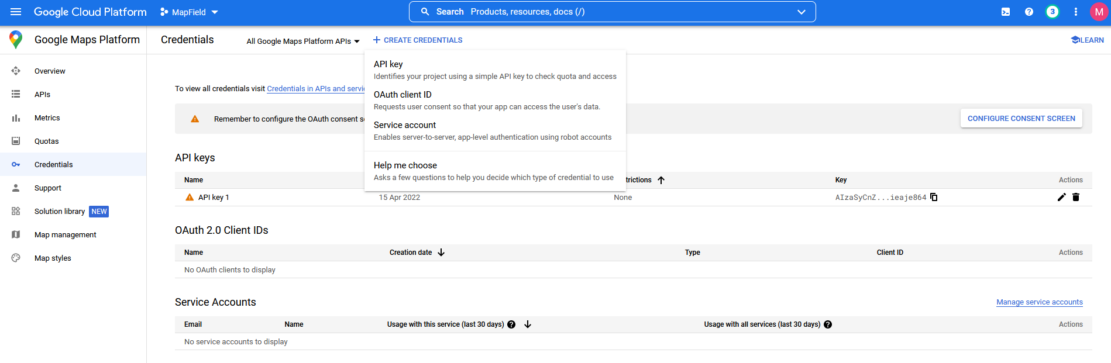Click the Quotas icon in sidebar
The height and width of the screenshot is (363, 1111).
[x=16, y=141]
